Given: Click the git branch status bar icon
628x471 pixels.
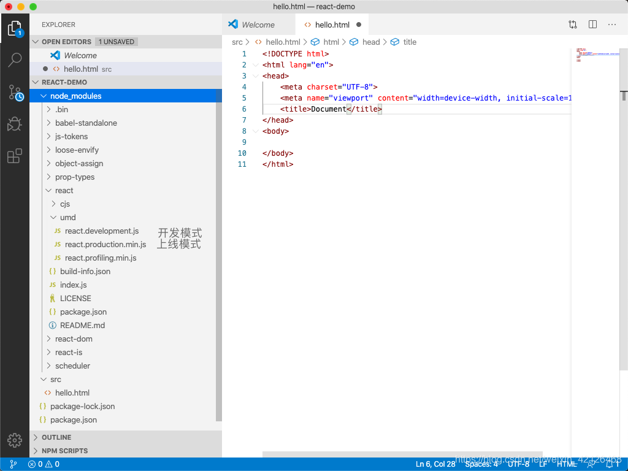Looking at the screenshot, I should (13, 464).
